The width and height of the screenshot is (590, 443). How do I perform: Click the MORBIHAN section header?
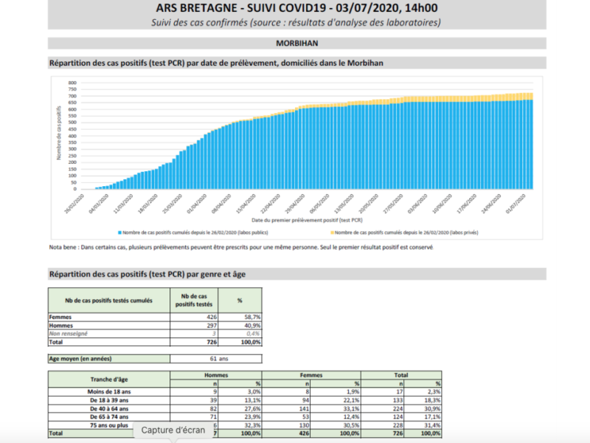click(x=297, y=44)
